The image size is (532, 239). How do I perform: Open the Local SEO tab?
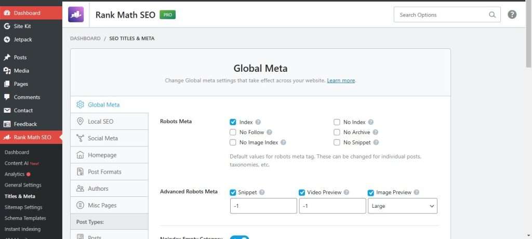[109, 122]
